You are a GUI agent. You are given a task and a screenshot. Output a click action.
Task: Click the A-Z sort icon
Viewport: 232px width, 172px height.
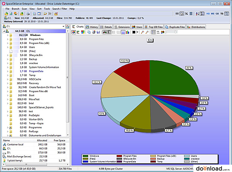[197, 14]
